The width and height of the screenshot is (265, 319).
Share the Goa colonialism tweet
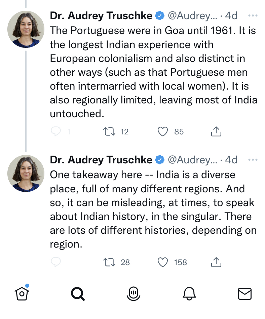point(216,131)
